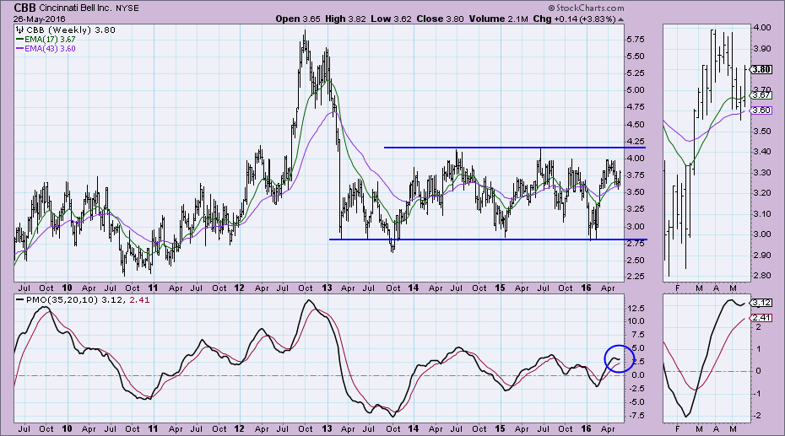Select the lower blue support line near 2.75

point(473,240)
